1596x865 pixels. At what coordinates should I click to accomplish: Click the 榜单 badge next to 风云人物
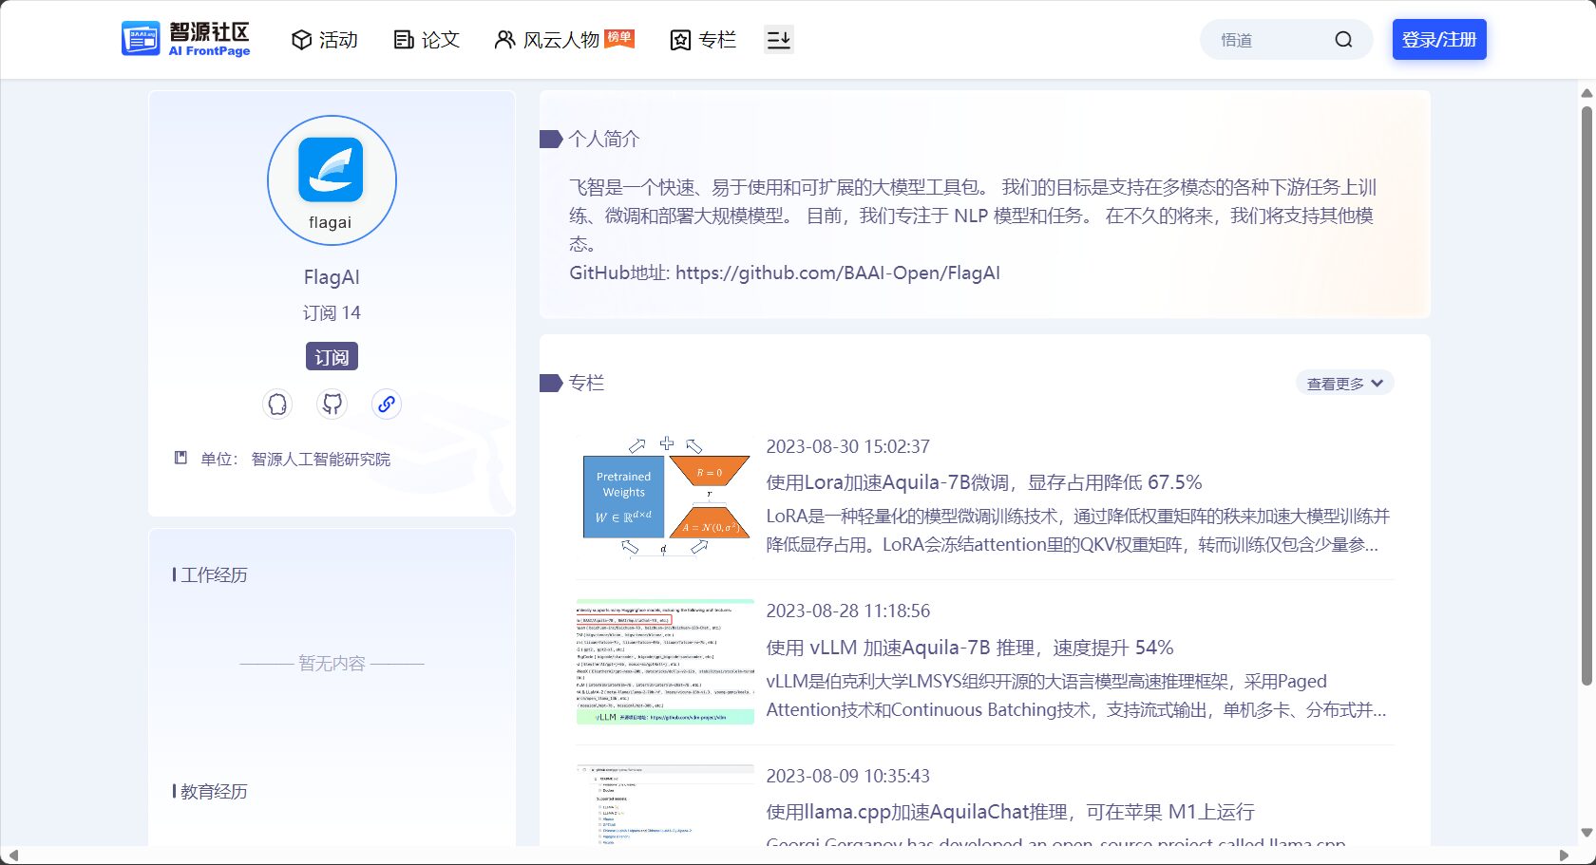pyautogui.click(x=619, y=37)
